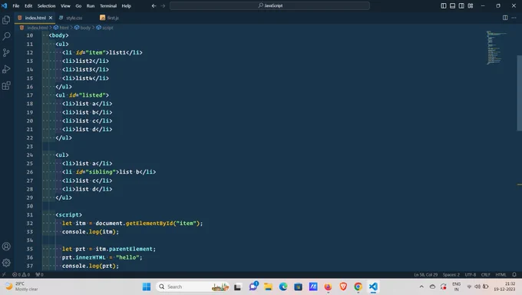
Task: Open the Help menu
Action: point(126,5)
